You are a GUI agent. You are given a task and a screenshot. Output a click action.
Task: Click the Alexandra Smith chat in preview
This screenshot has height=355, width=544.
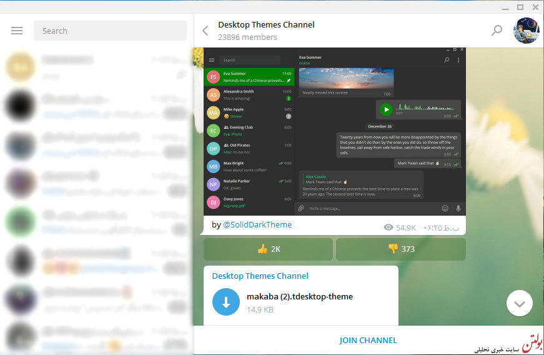[249, 95]
